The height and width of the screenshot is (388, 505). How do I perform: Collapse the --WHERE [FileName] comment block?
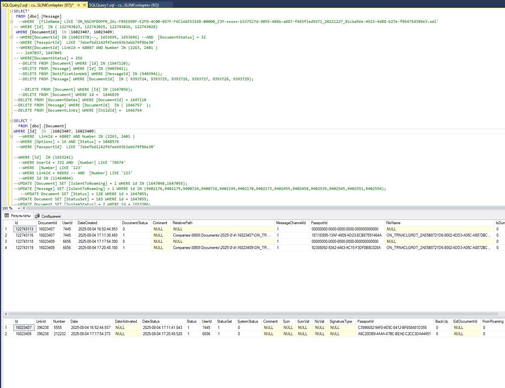coord(11,22)
